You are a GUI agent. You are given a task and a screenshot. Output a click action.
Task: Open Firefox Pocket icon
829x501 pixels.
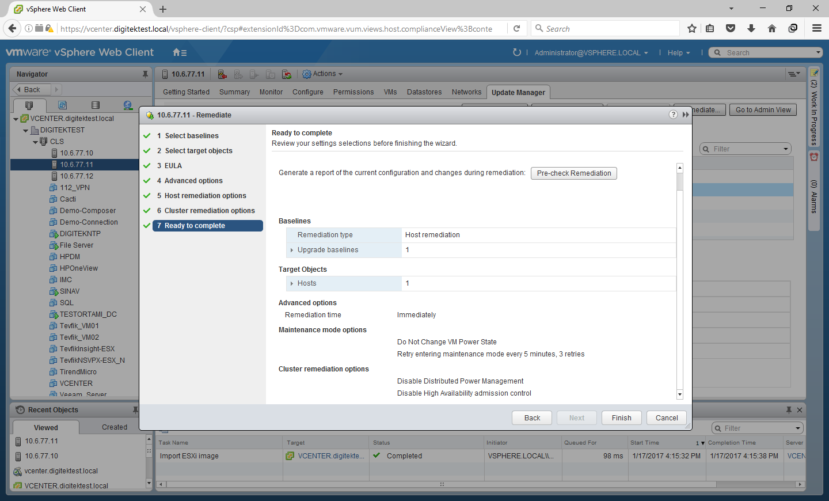point(731,28)
